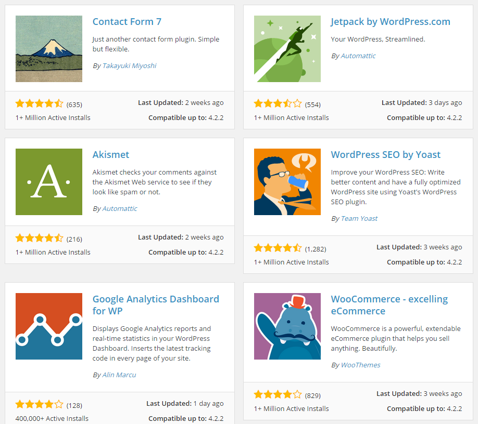Viewport: 478px width, 424px height.
Task: Click the (554) ratings count
Action: (313, 104)
